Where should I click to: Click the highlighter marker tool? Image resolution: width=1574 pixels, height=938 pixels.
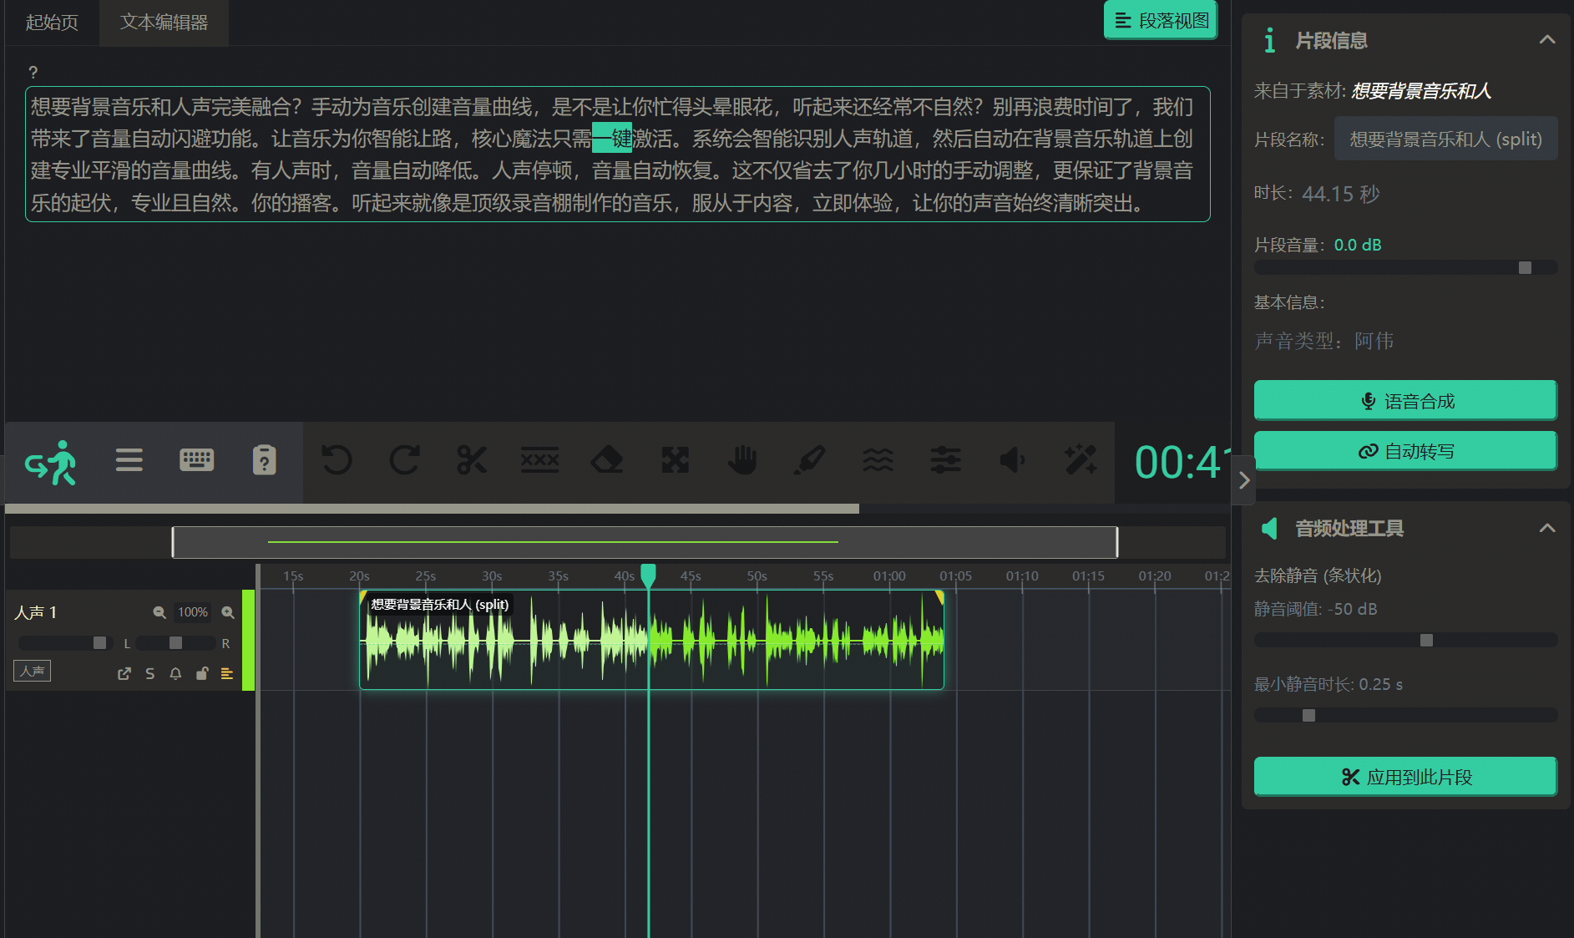click(x=810, y=460)
